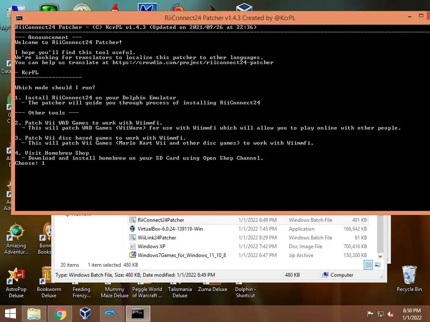
Task: Click the 1/1/2022 7:45 PM date cell
Action: tap(257, 229)
